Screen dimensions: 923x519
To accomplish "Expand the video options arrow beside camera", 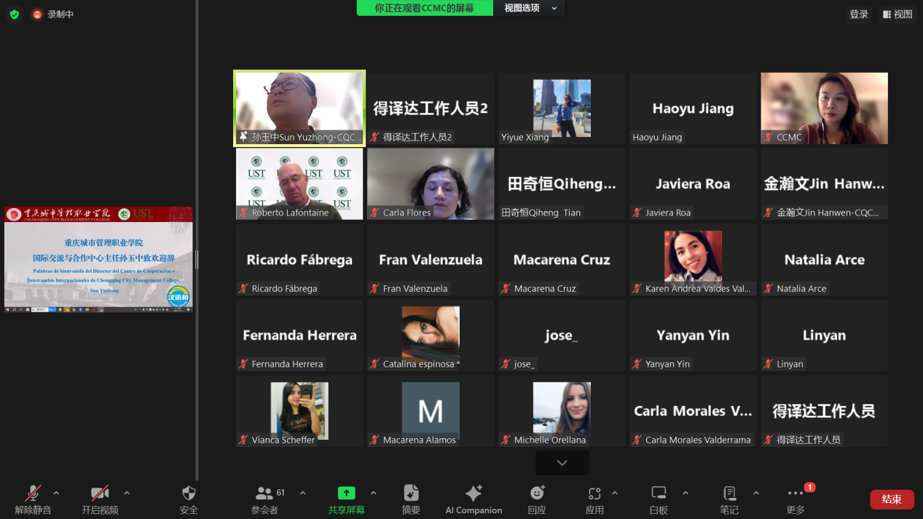I will [127, 493].
